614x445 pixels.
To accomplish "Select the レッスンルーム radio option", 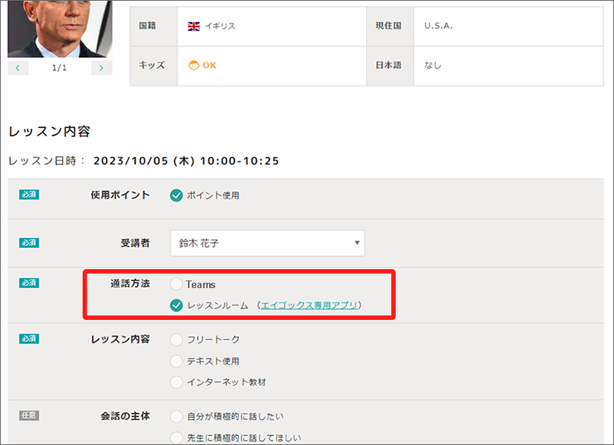I will pos(177,306).
